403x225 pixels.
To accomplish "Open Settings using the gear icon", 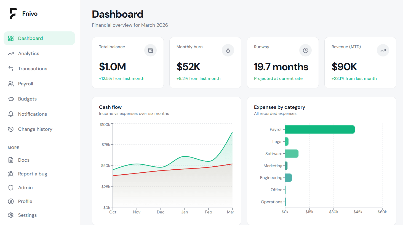I will pos(11,215).
